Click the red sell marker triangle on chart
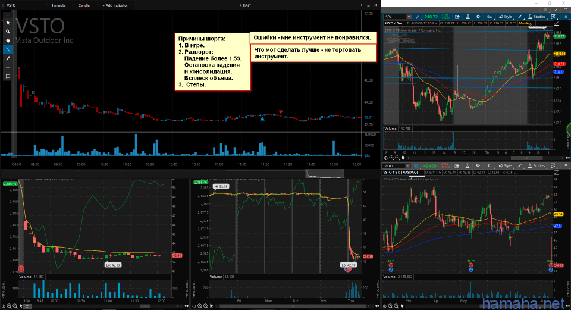 point(281,112)
